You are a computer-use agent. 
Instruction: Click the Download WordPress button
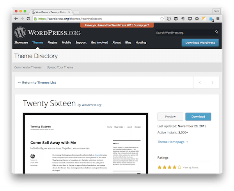pos(200,42)
